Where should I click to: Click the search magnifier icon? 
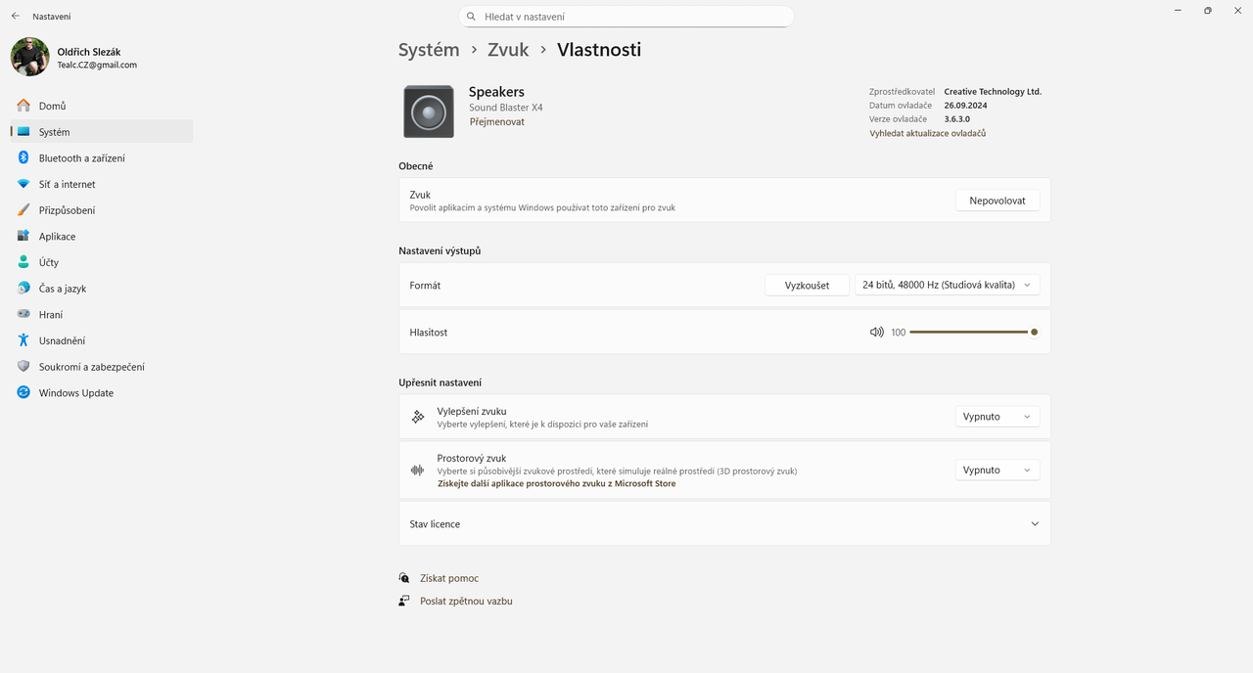[472, 17]
